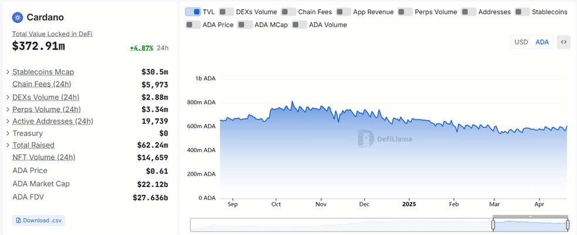Turn on Chain Fees toggle
This screenshot has width=577, height=235.
click(288, 12)
